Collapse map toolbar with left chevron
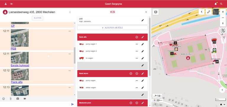 click(x=202, y=12)
